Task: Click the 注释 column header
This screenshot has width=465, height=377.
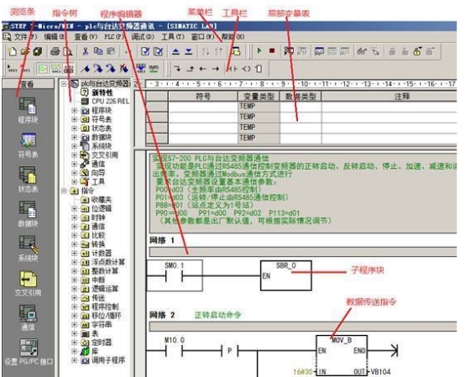Action: [389, 97]
